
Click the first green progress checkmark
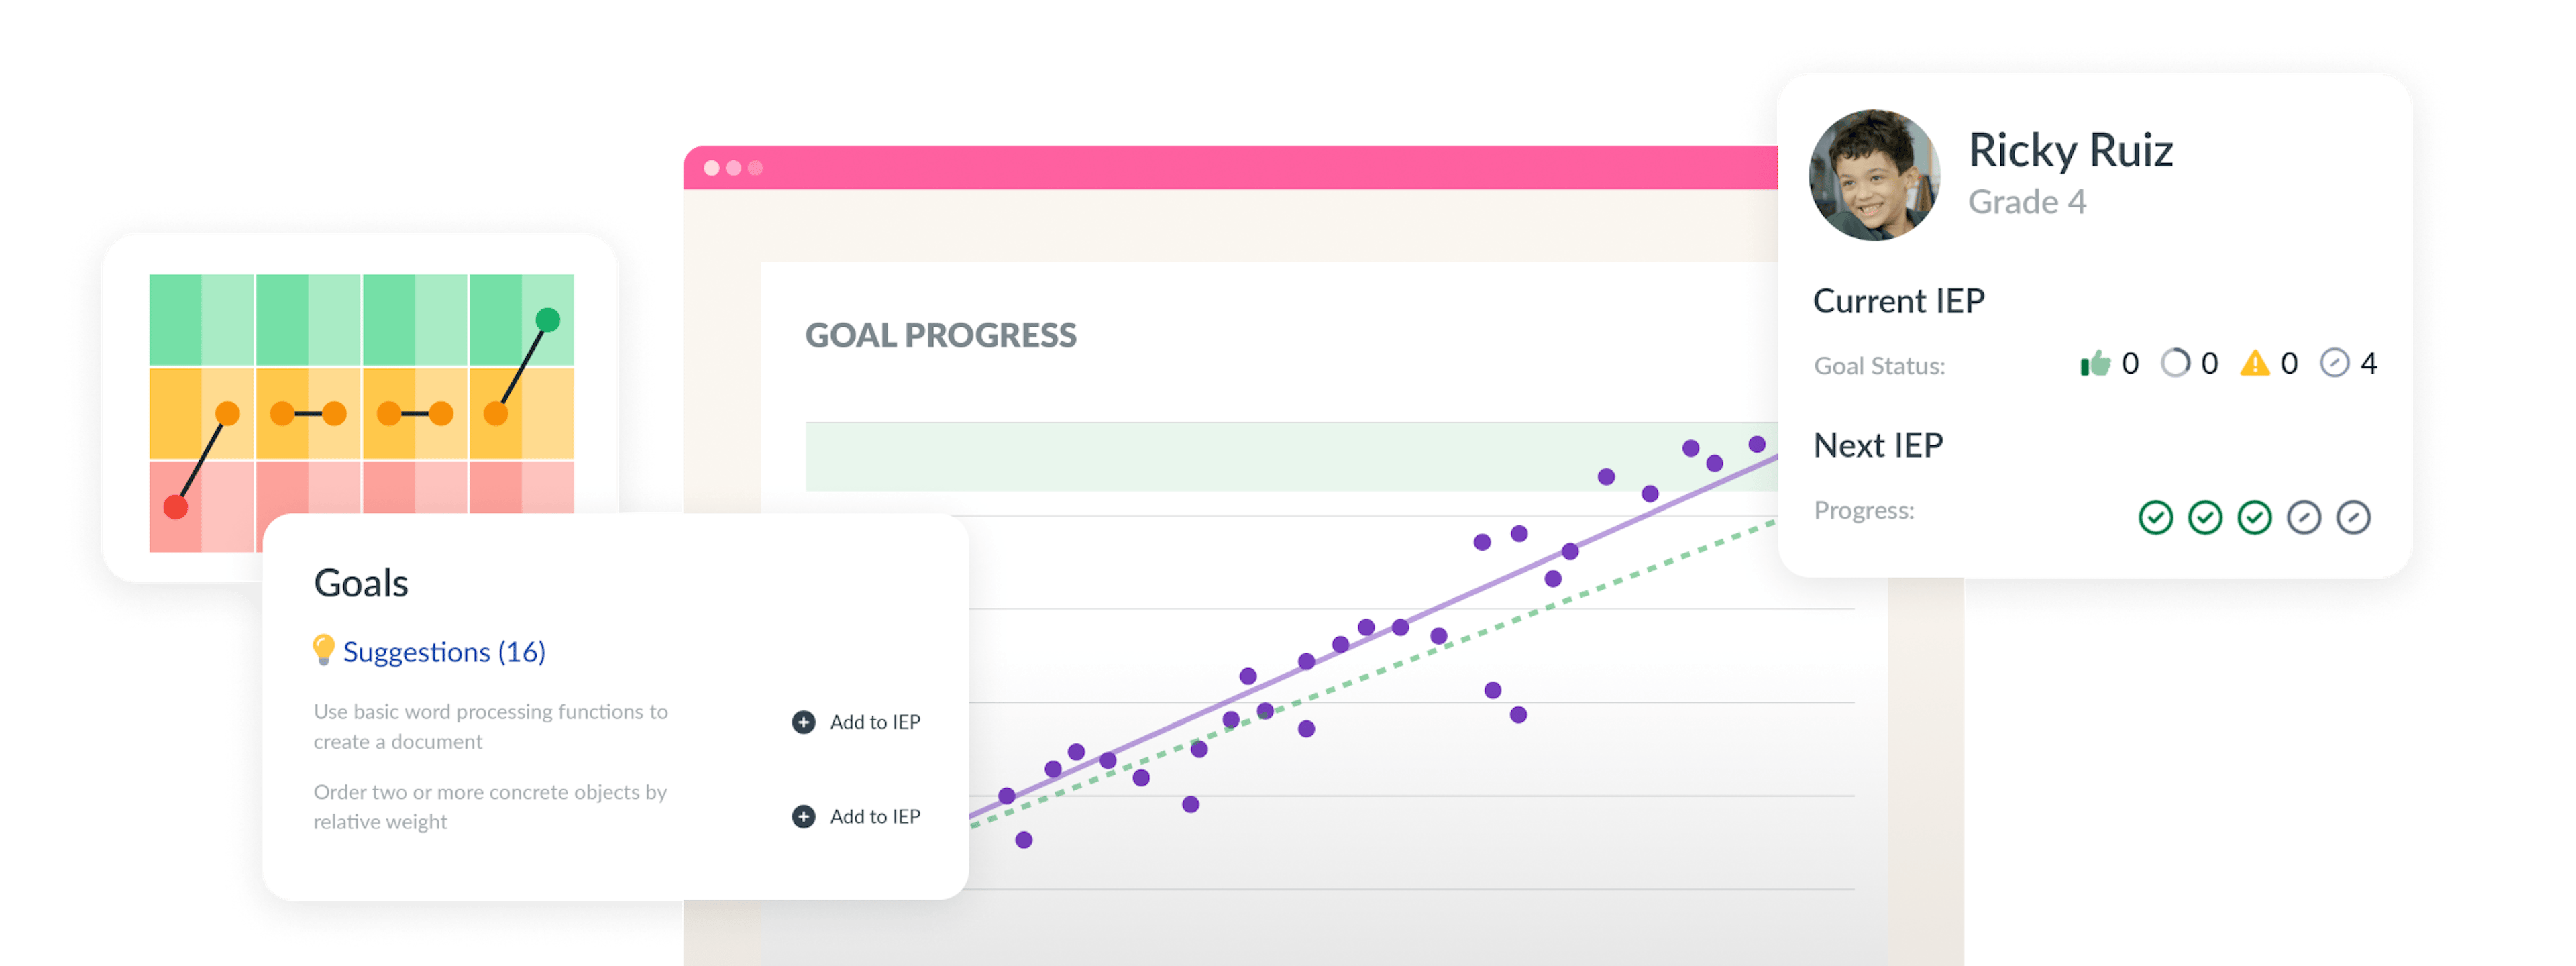pyautogui.click(x=2156, y=517)
